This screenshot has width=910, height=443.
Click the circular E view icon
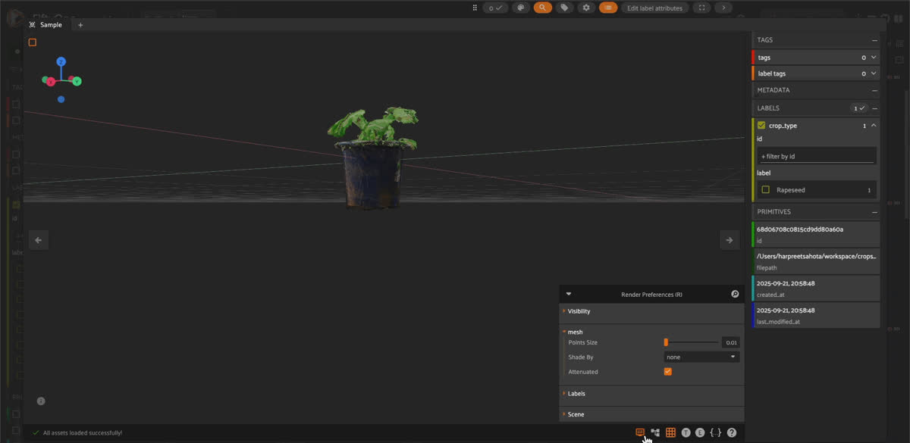pyautogui.click(x=700, y=432)
